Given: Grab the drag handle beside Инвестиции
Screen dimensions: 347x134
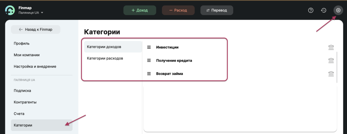Looking at the screenshot, I should 149,47.
